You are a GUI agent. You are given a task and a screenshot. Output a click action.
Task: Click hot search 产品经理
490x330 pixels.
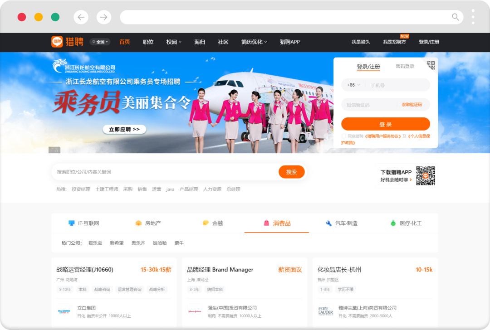(189, 189)
